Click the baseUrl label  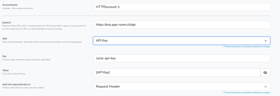[7, 23]
